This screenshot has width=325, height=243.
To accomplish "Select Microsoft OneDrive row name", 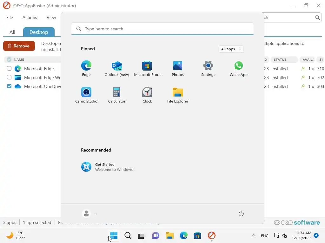I will (x=43, y=86).
